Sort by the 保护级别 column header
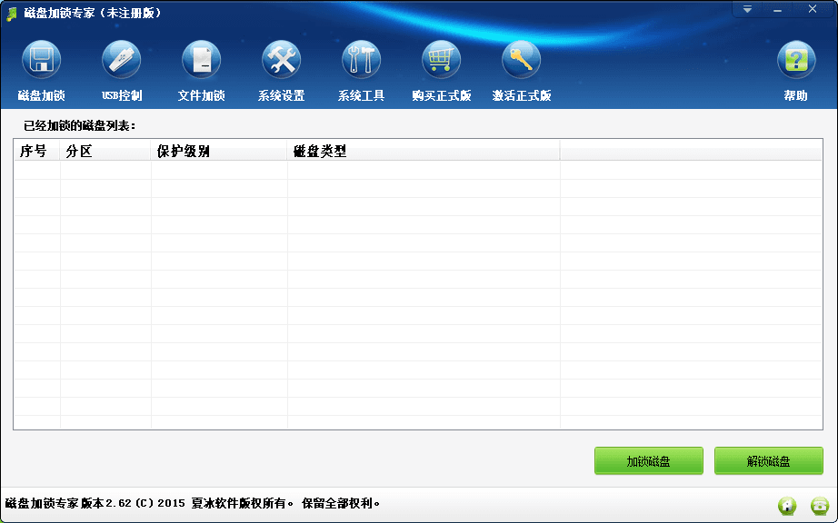Viewport: 838px width, 523px height. (x=219, y=151)
